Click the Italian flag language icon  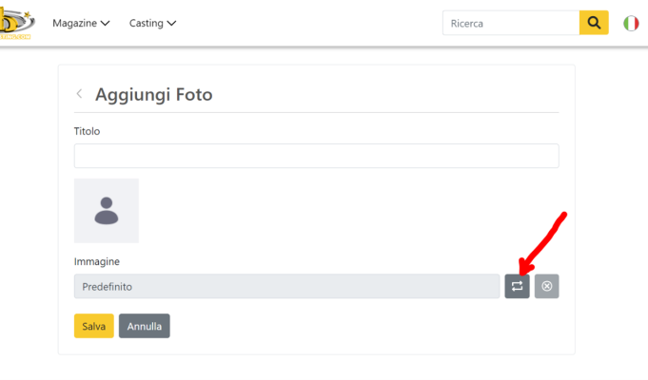(631, 24)
